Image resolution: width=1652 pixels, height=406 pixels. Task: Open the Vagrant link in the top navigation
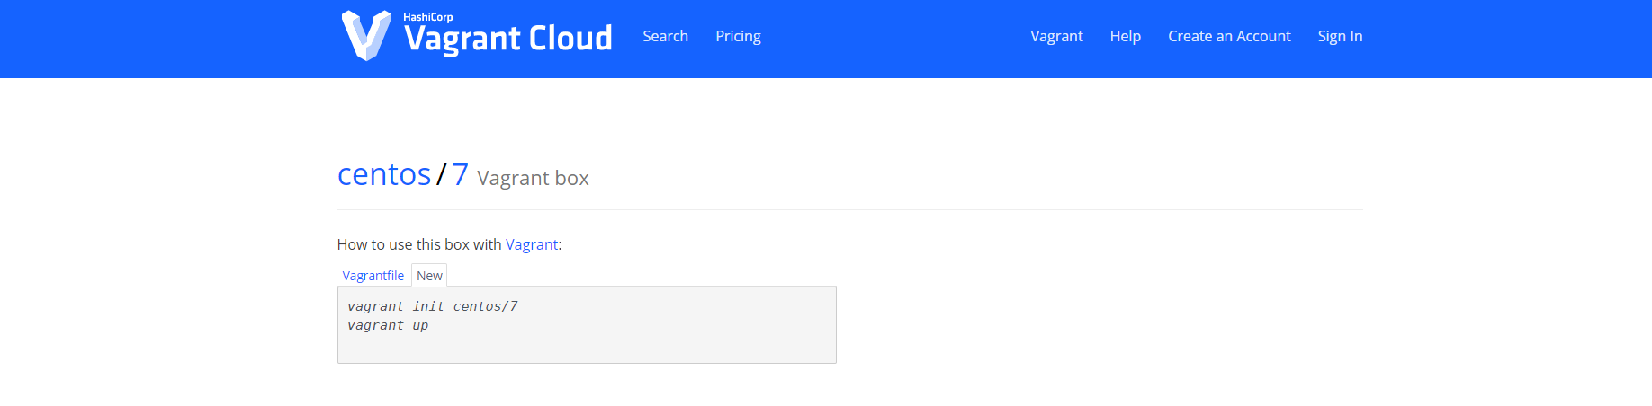(x=1056, y=36)
